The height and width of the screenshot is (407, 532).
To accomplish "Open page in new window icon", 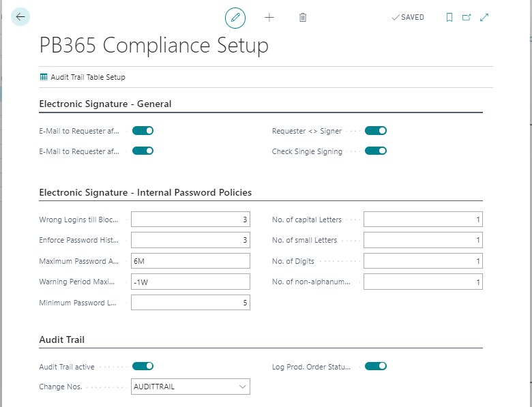I will (467, 17).
